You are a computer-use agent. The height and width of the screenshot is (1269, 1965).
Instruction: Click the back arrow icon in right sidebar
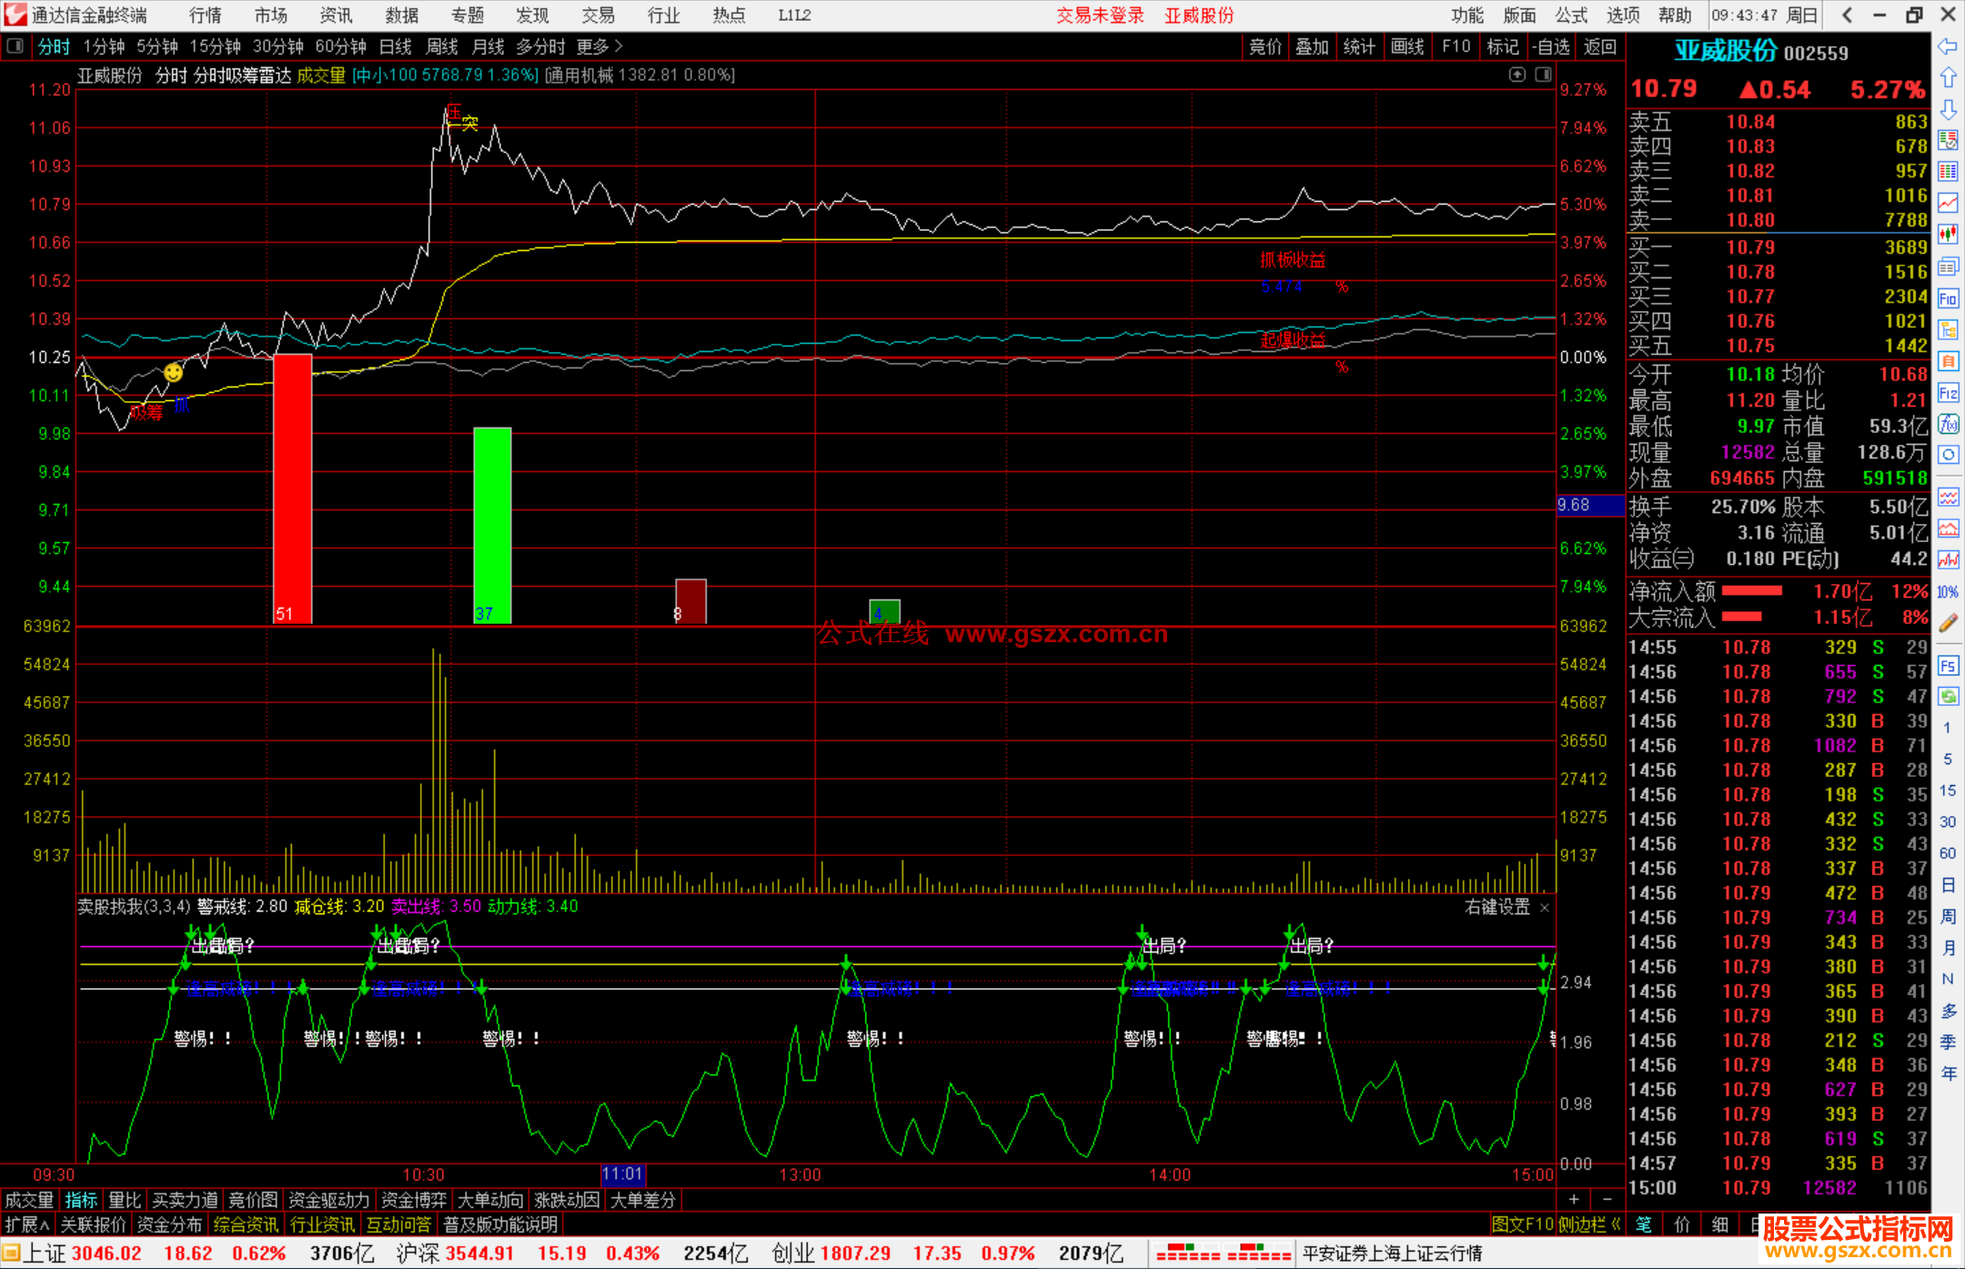coord(1948,46)
